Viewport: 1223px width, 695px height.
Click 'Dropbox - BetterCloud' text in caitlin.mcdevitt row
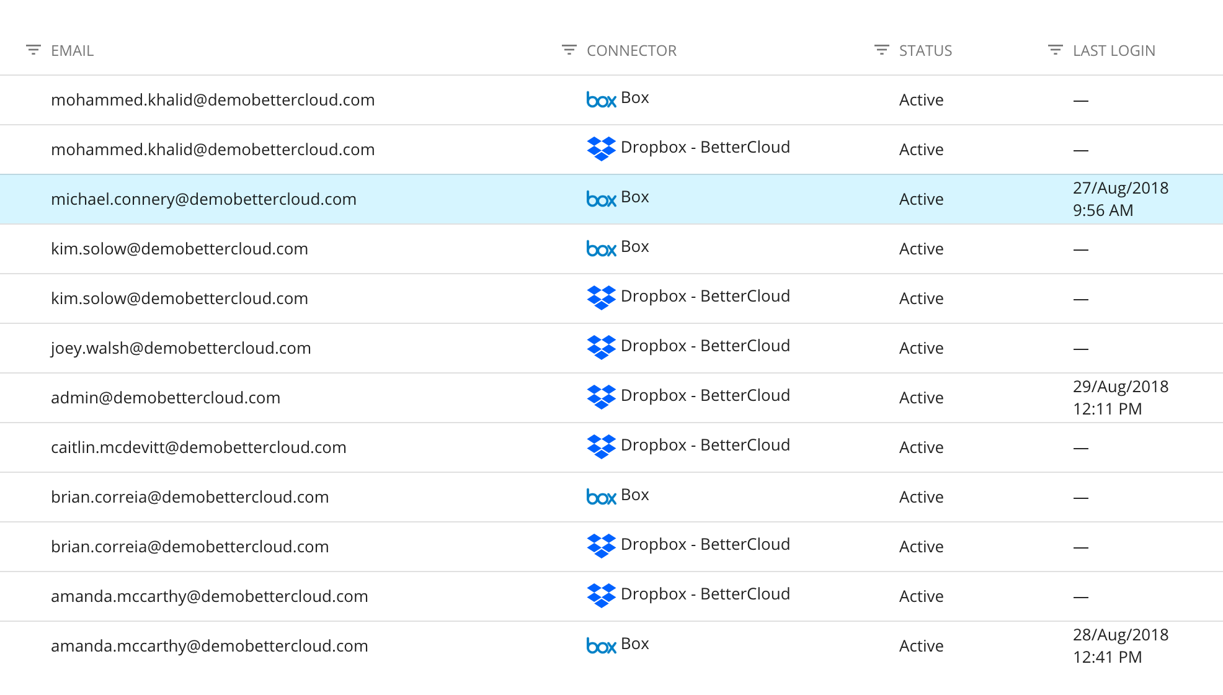click(705, 445)
